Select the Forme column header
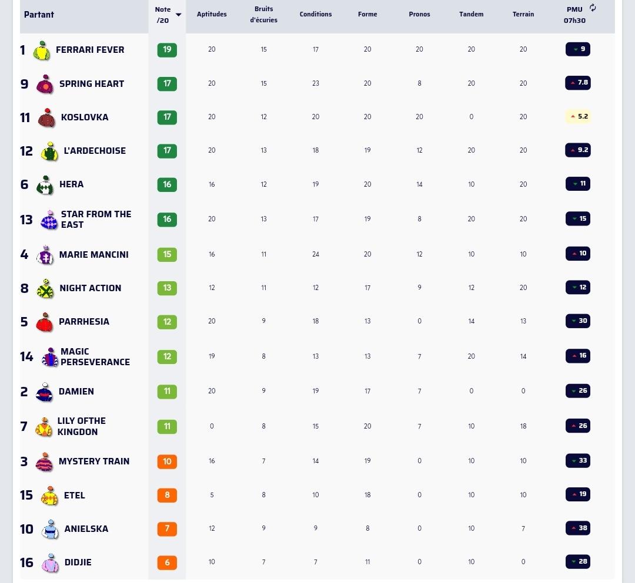 pos(367,14)
